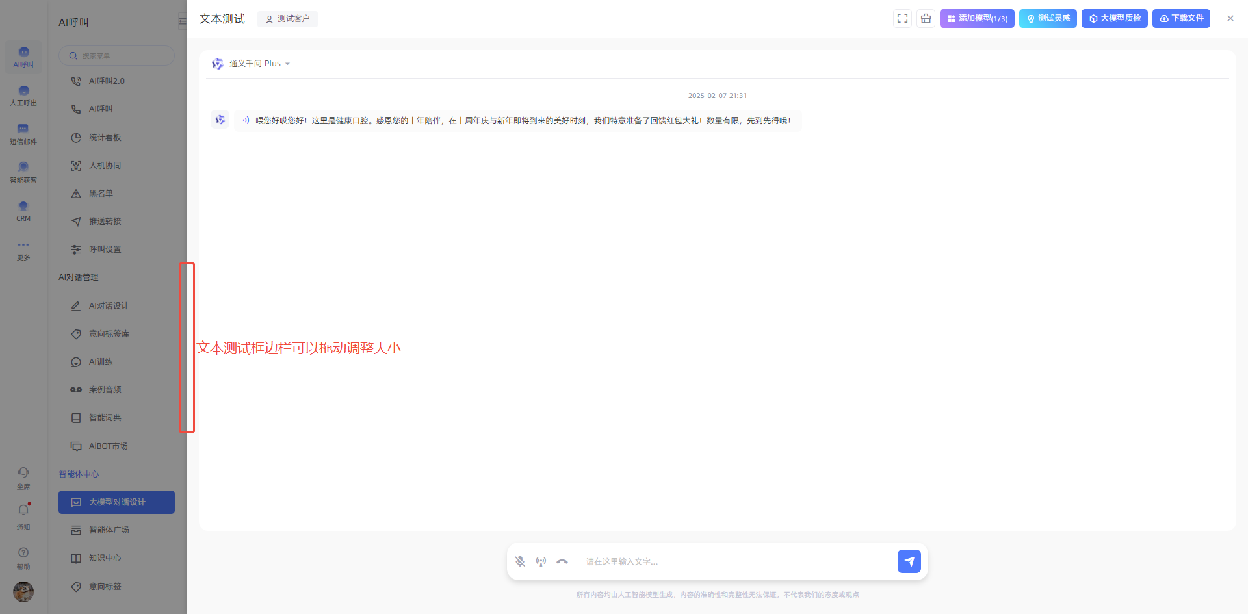Open 案例音频 menu item
This screenshot has width=1248, height=614.
pyautogui.click(x=116, y=390)
